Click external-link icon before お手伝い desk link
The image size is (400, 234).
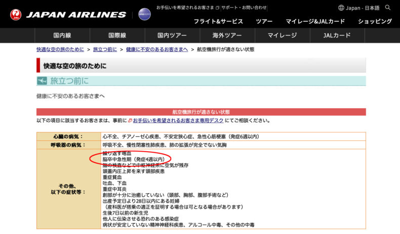tap(130, 121)
